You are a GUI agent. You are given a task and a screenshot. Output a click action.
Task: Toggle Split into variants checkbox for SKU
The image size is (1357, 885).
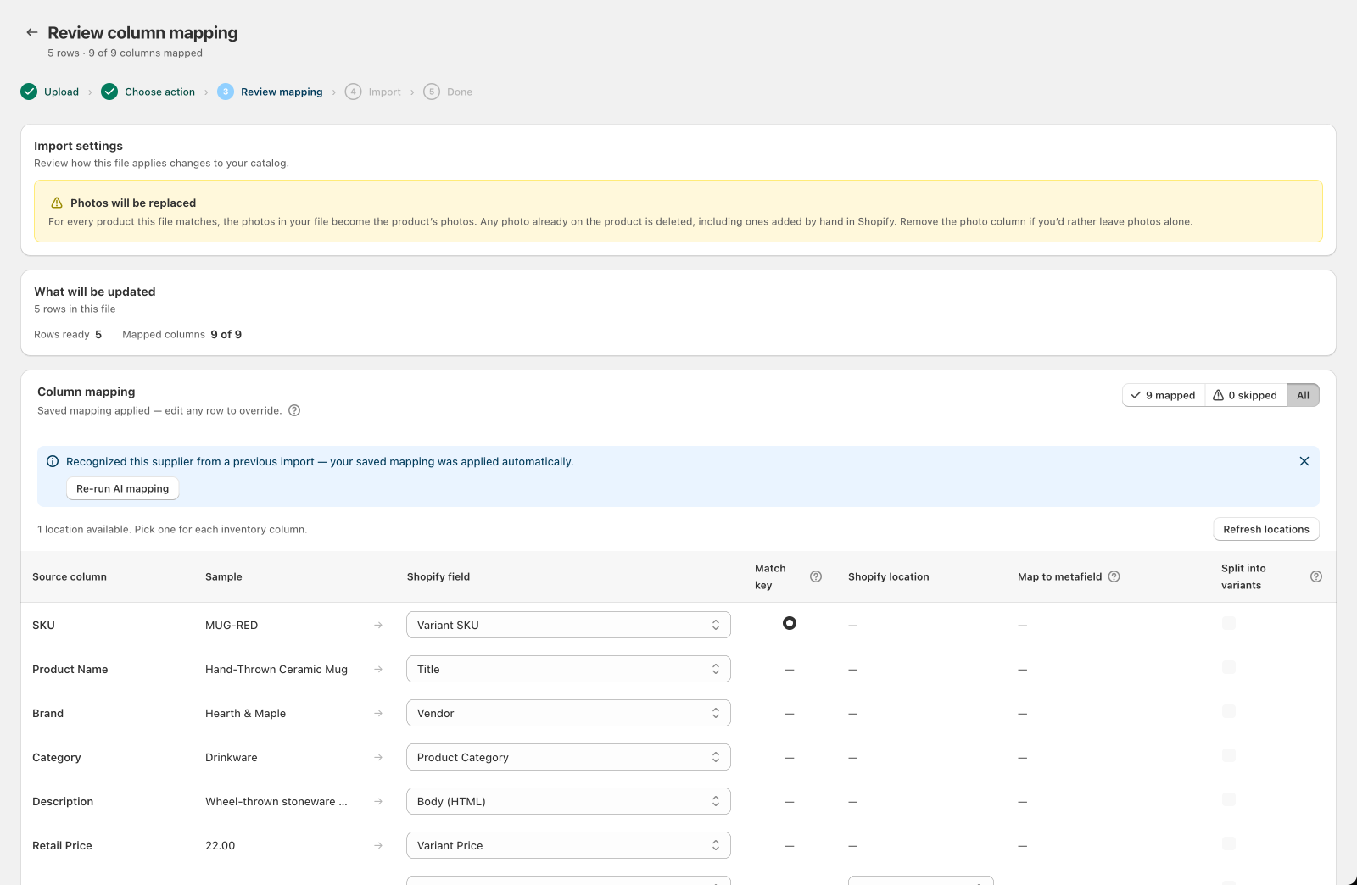pos(1229,623)
